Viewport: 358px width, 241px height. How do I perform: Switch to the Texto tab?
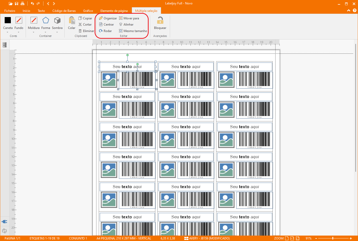tap(41, 11)
